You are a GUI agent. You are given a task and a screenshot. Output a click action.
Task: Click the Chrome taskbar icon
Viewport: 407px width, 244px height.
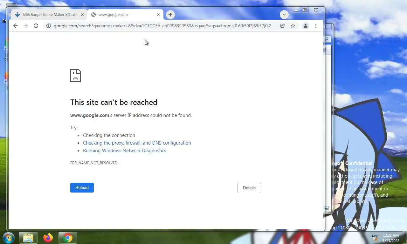point(67,238)
